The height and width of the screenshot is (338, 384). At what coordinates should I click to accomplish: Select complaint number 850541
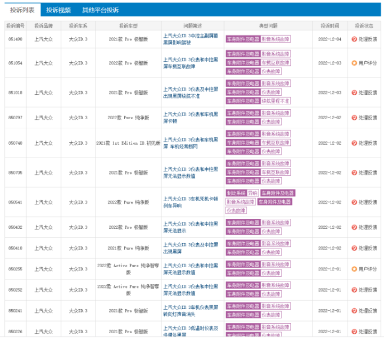pos(15,202)
